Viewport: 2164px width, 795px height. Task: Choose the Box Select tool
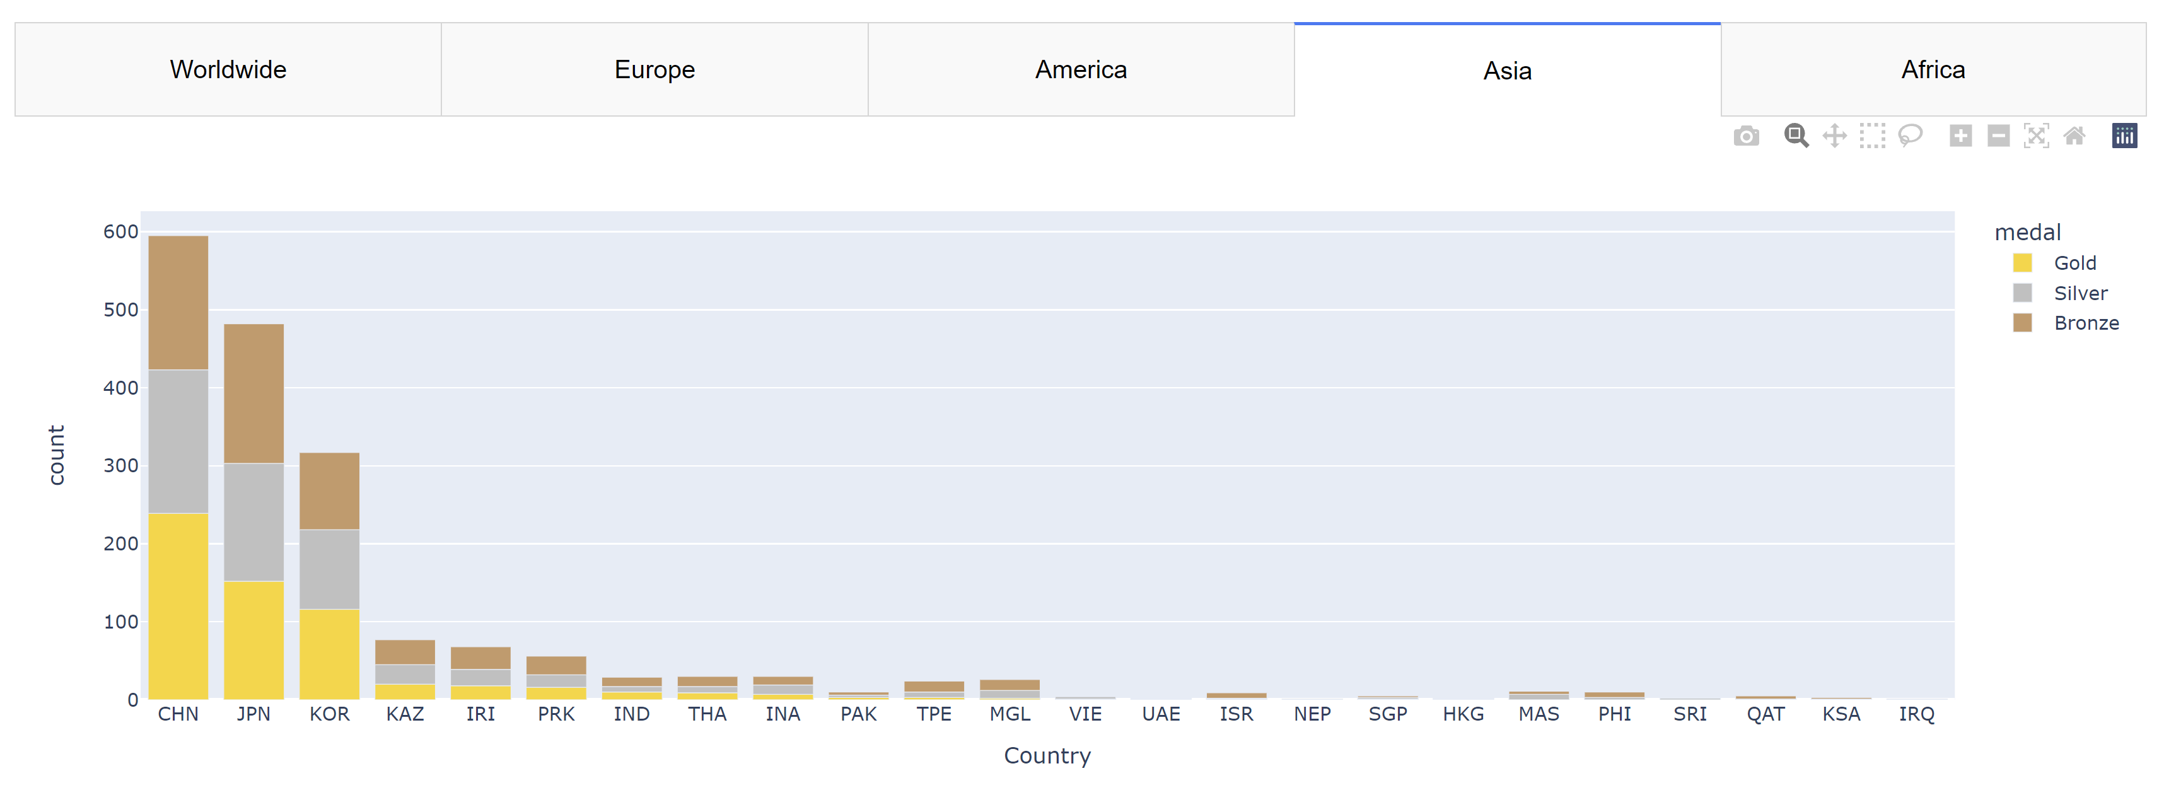[x=1873, y=136]
